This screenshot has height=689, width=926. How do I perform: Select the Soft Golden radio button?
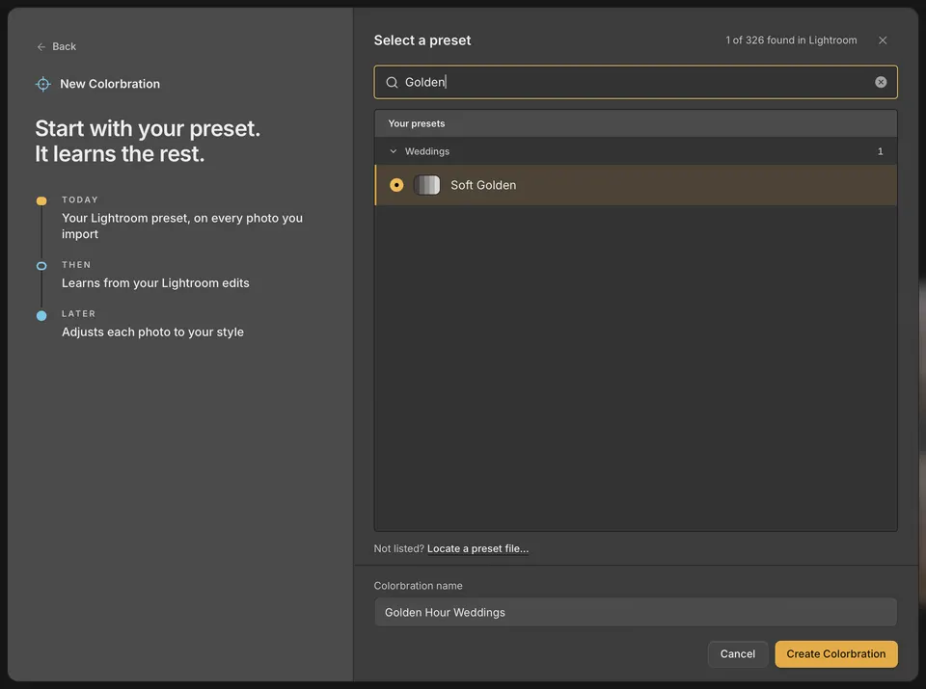pyautogui.click(x=396, y=185)
